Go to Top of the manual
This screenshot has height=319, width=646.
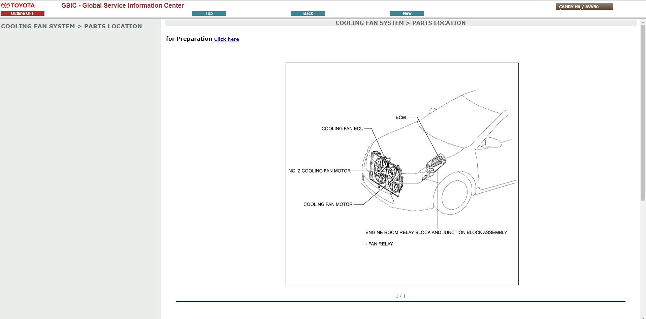pyautogui.click(x=209, y=13)
